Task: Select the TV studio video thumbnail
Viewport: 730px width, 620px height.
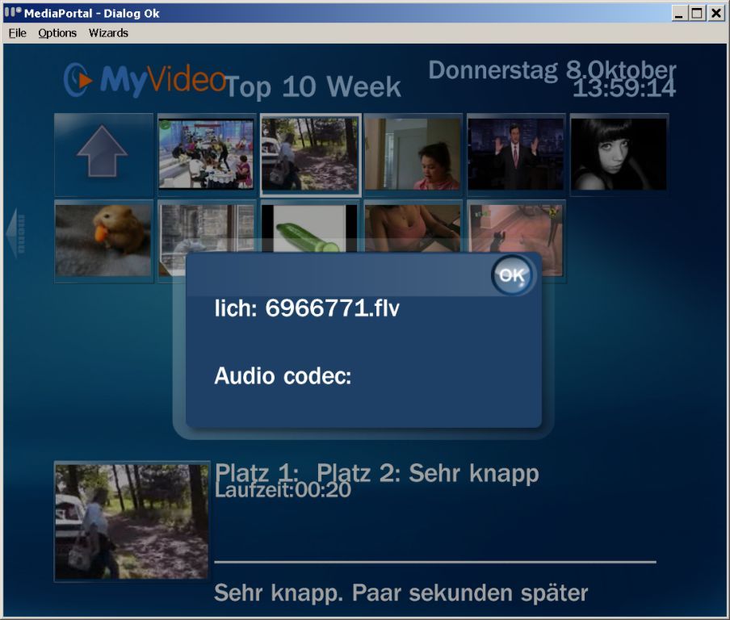Action: [x=207, y=153]
